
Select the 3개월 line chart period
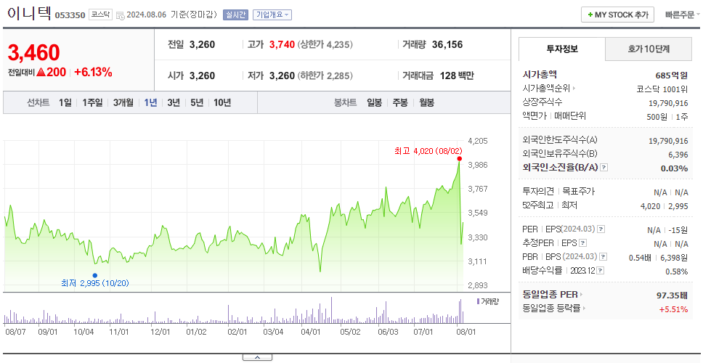[x=123, y=102]
